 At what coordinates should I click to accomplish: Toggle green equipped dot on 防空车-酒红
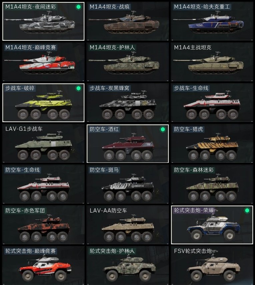point(163,129)
